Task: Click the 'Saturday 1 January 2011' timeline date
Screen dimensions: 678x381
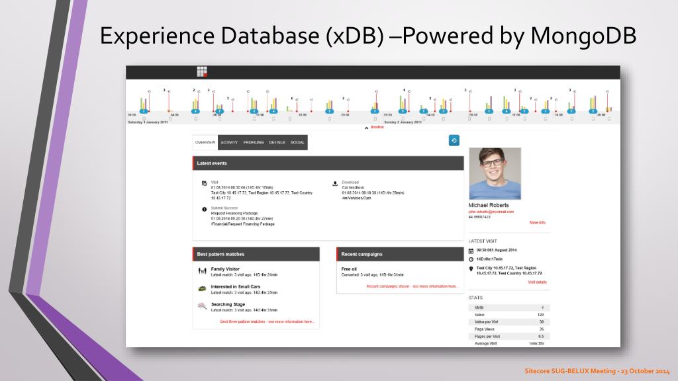Action: tap(148, 122)
